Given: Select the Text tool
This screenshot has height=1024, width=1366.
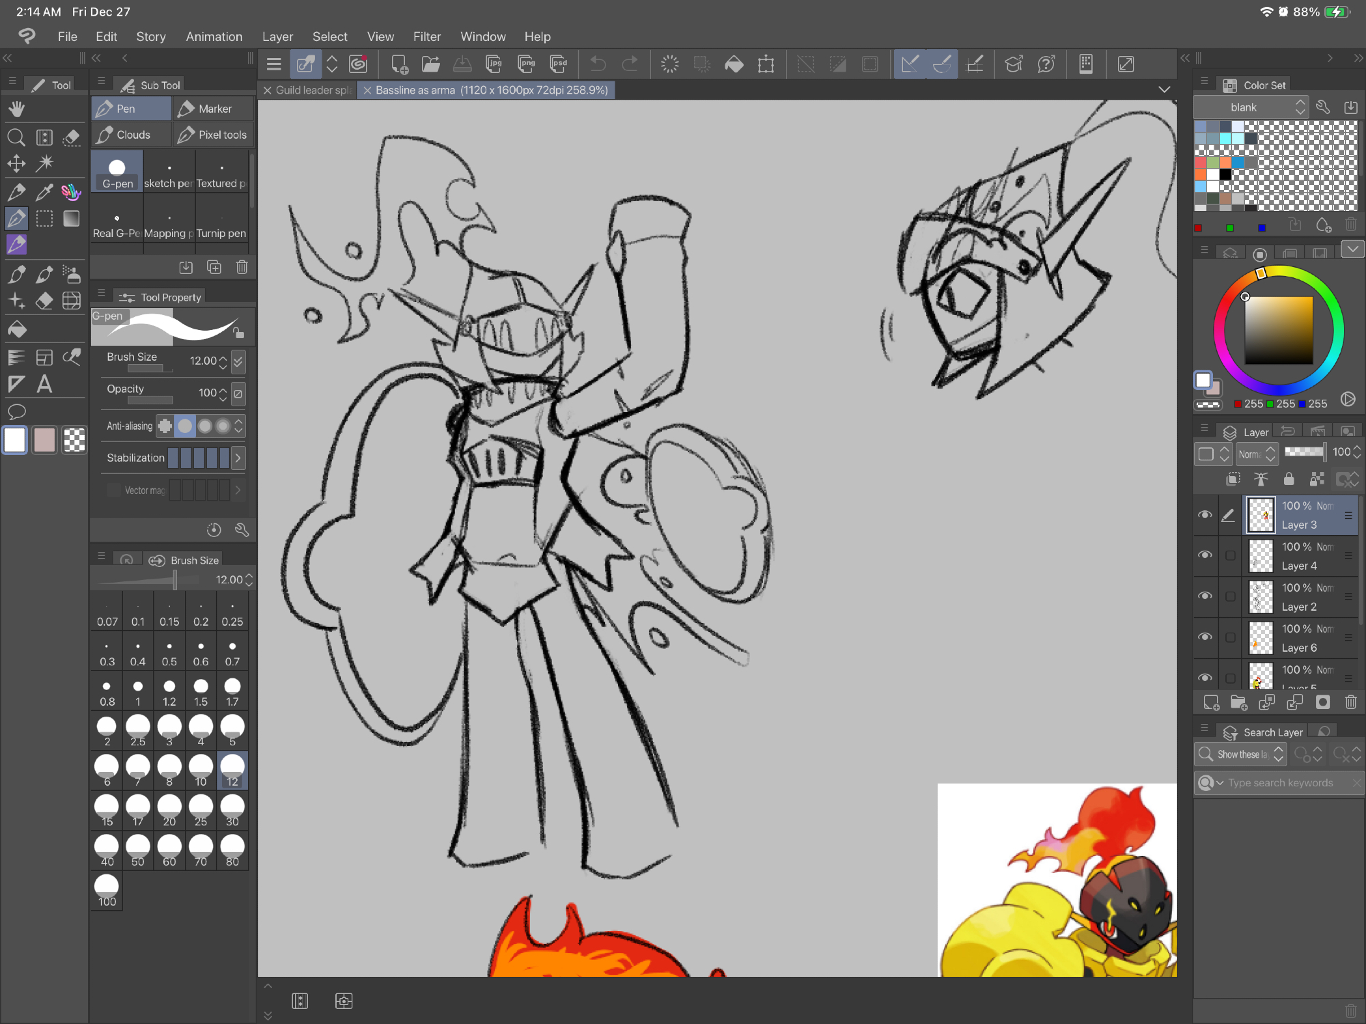Looking at the screenshot, I should (44, 384).
